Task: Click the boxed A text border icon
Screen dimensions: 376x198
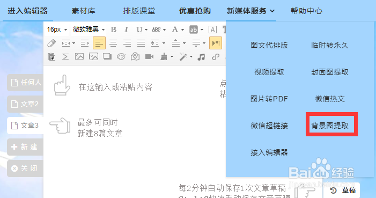Action: [x=212, y=30]
